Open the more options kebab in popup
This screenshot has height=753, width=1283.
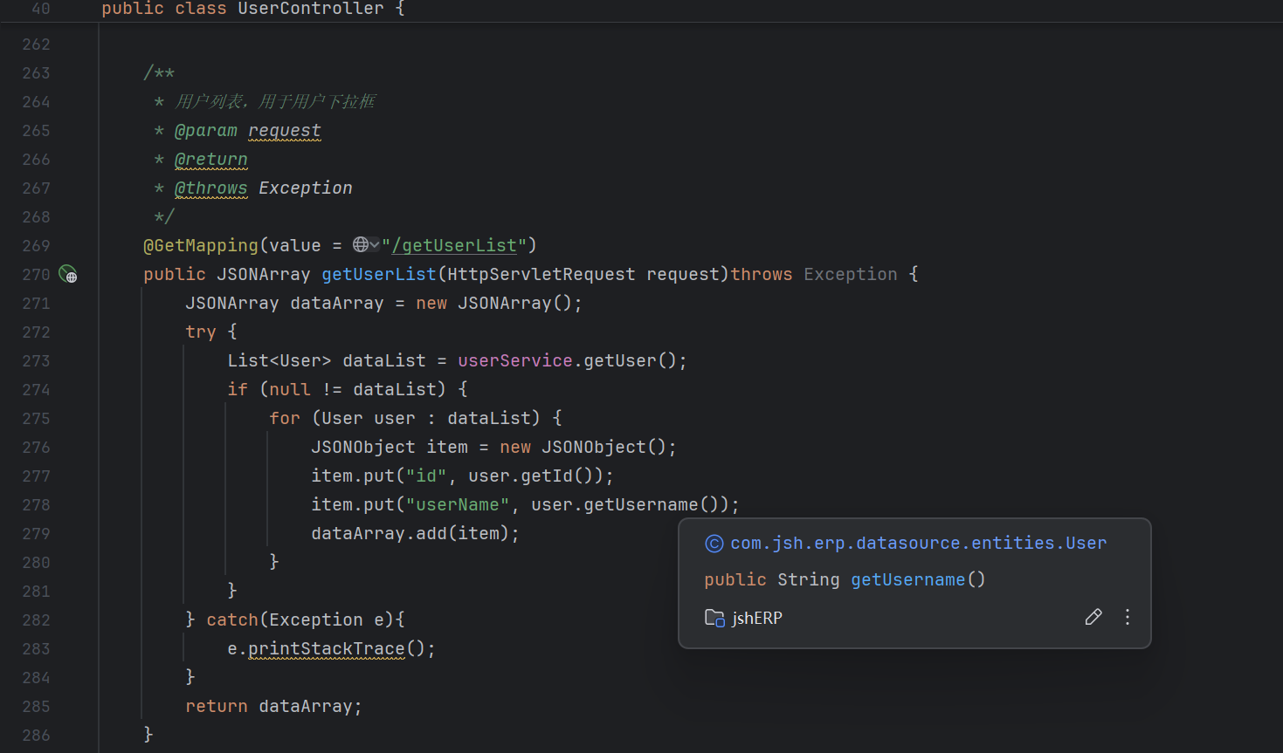1128,618
